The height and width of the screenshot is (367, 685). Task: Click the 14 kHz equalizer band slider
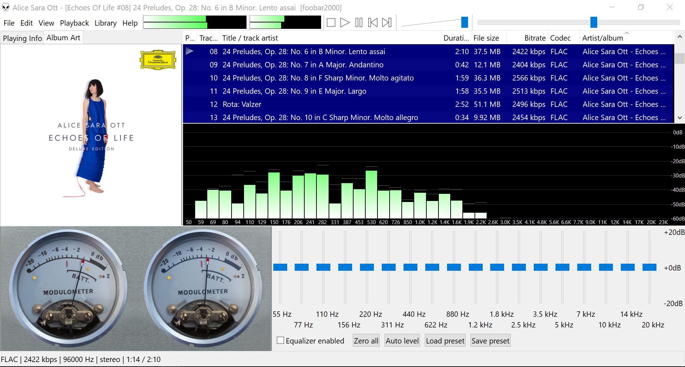[x=628, y=267]
